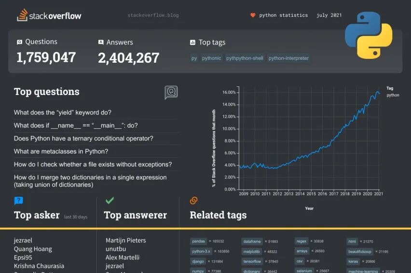The image size is (411, 273).
Task: Select the tensorflow related tag
Action: coord(252,261)
